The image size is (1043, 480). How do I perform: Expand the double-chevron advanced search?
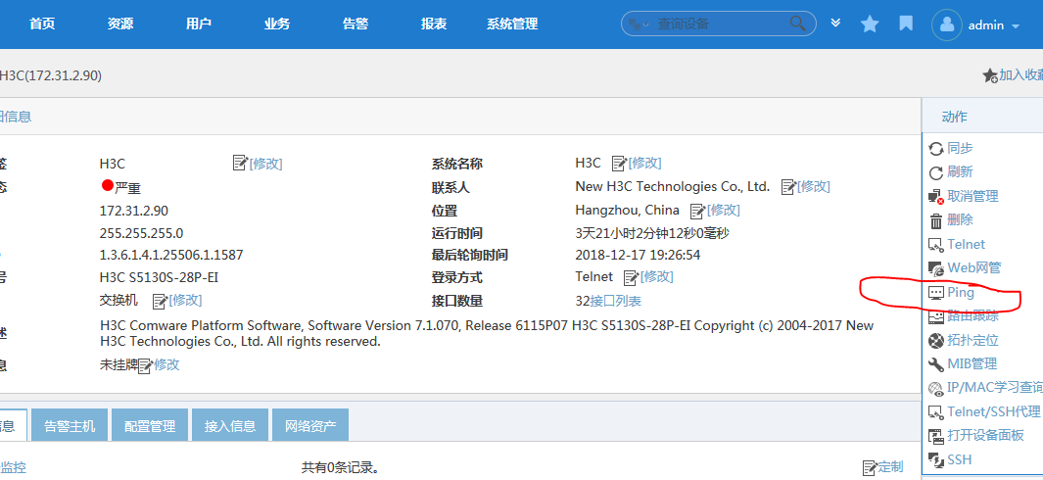[x=836, y=24]
